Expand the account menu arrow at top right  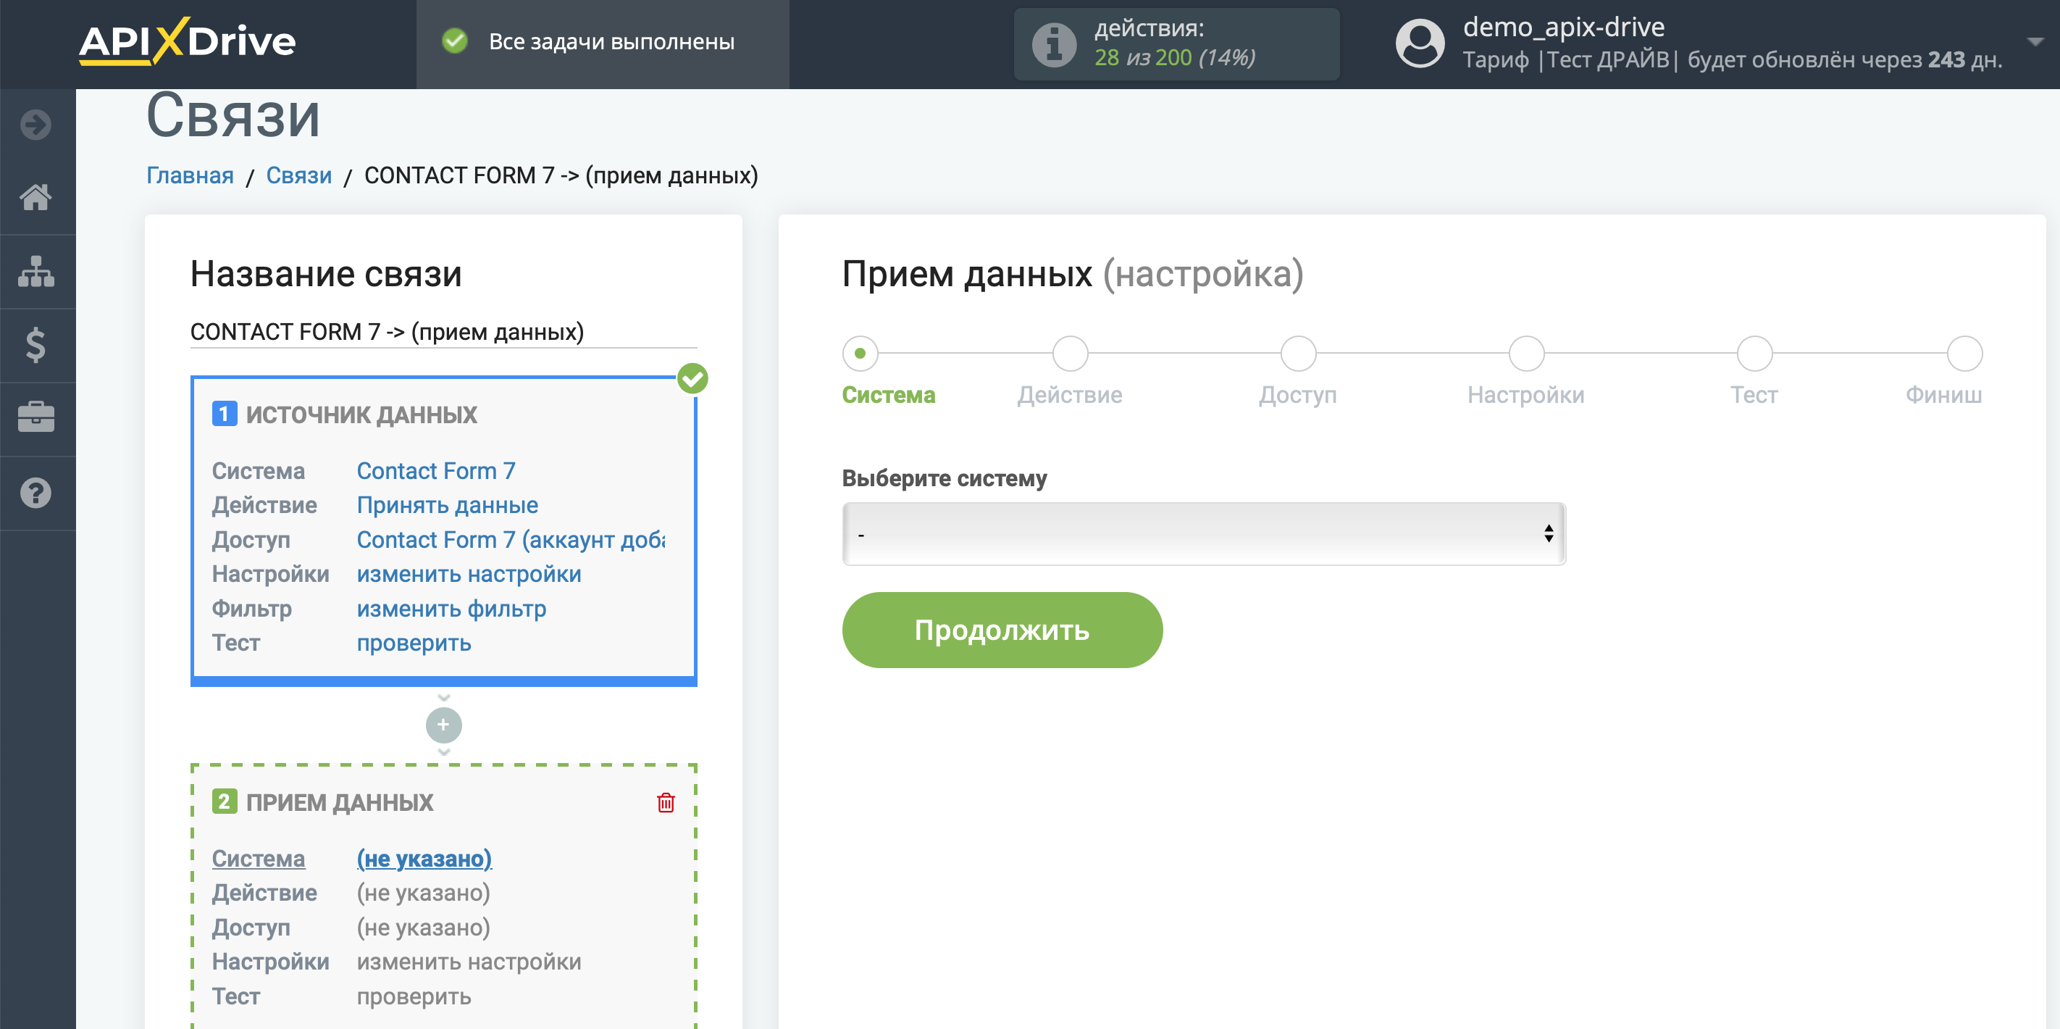pos(2036,41)
